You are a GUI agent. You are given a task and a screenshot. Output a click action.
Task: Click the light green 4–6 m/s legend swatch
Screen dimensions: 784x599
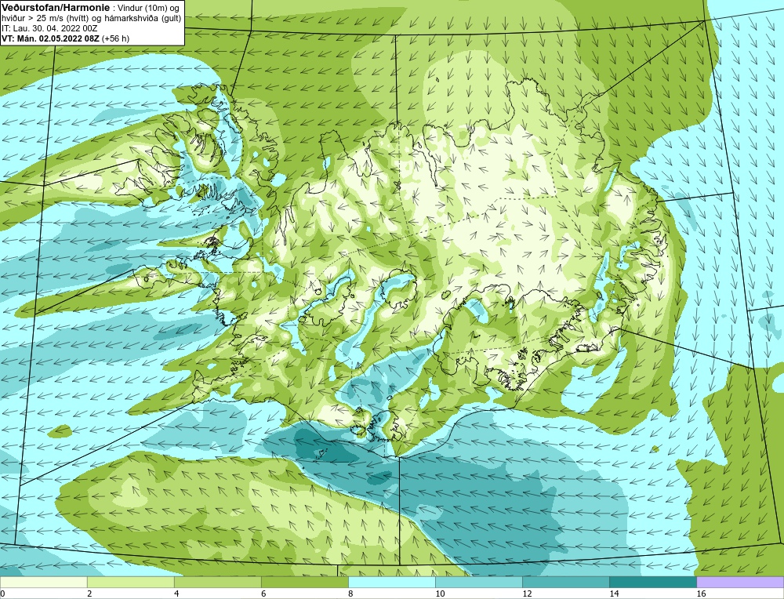217,582
